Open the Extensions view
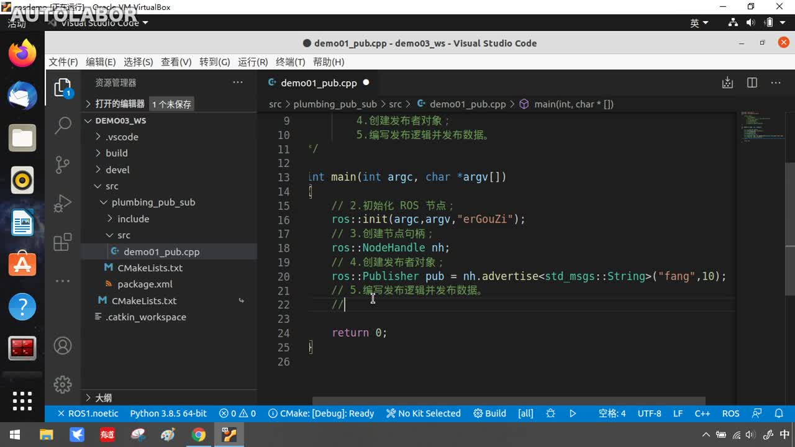Screen dimensions: 795x447 click(63, 242)
